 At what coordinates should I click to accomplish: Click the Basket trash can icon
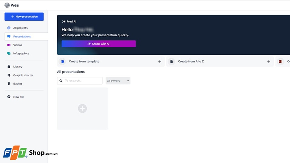[x=9, y=84]
